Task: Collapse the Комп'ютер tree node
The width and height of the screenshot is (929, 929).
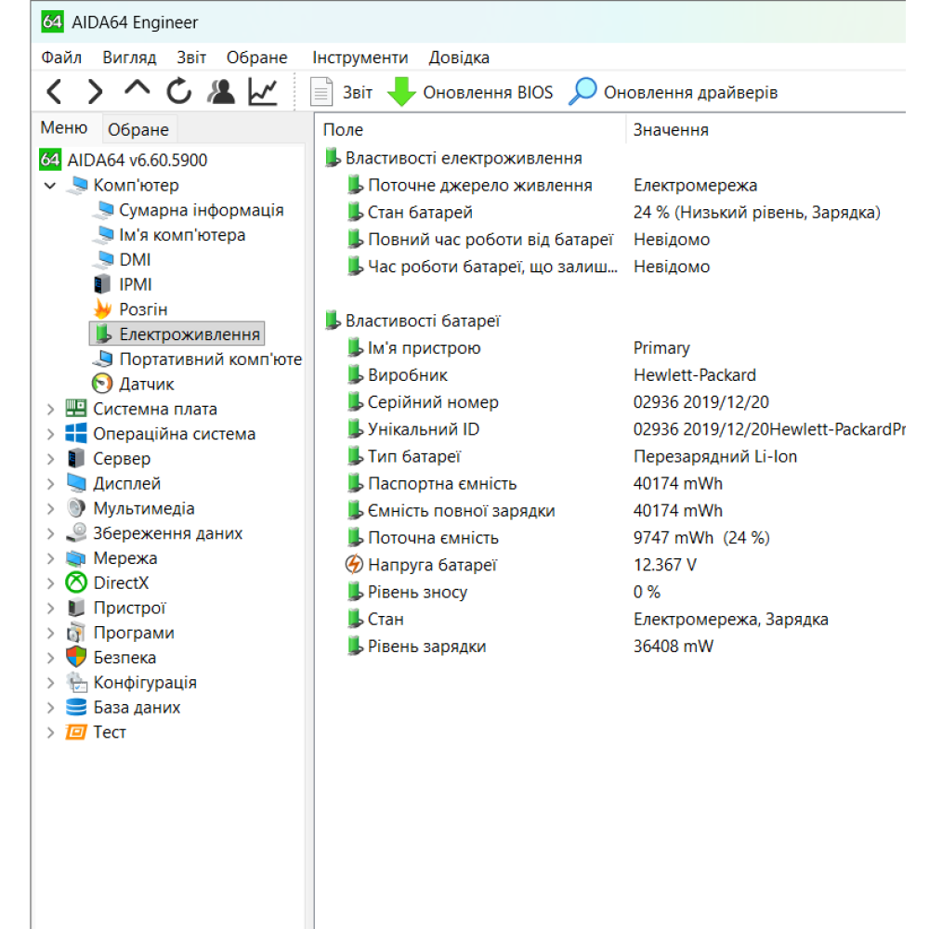Action: (x=50, y=186)
